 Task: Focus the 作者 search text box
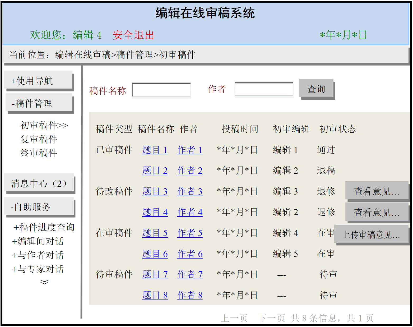click(x=264, y=89)
